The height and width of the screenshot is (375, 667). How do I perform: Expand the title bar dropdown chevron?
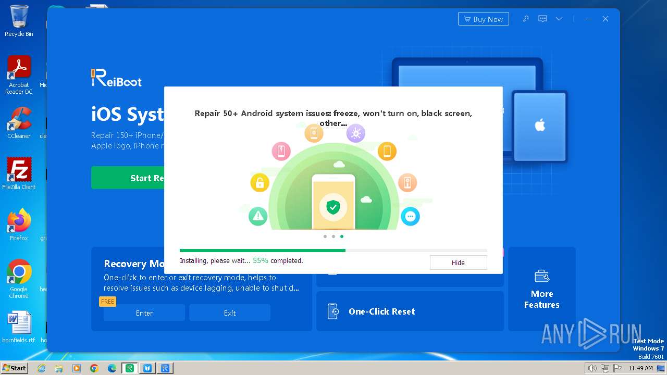(x=559, y=19)
